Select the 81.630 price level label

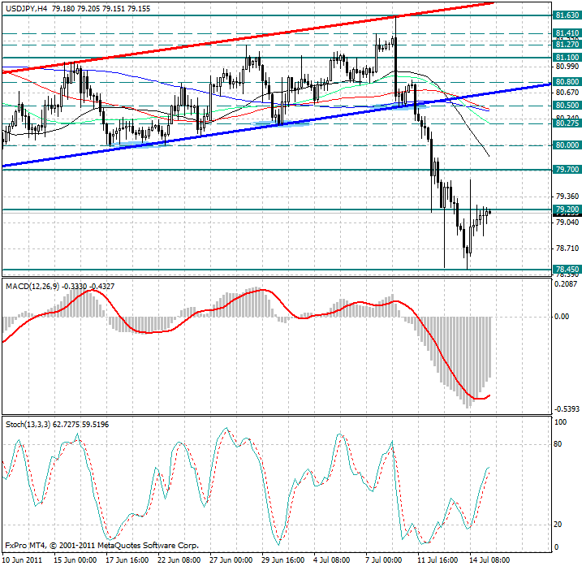pyautogui.click(x=566, y=15)
